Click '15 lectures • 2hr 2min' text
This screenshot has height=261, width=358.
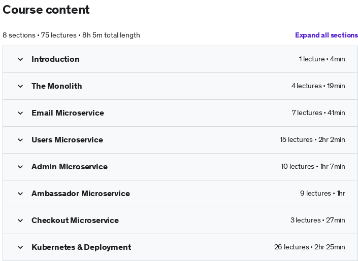pos(312,140)
